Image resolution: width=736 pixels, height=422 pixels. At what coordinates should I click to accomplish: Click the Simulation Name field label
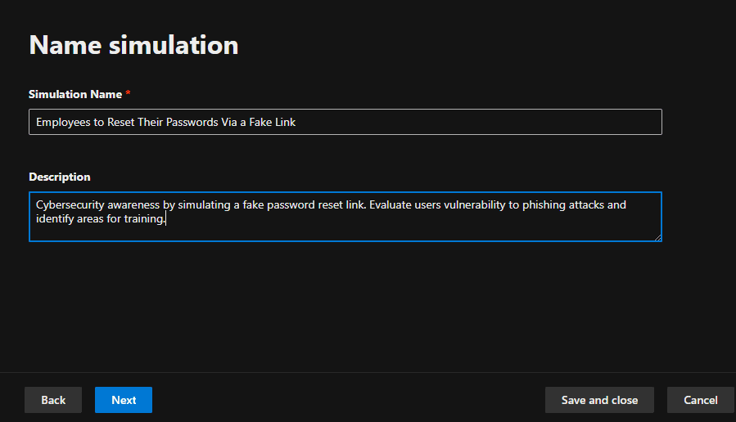[x=75, y=94]
